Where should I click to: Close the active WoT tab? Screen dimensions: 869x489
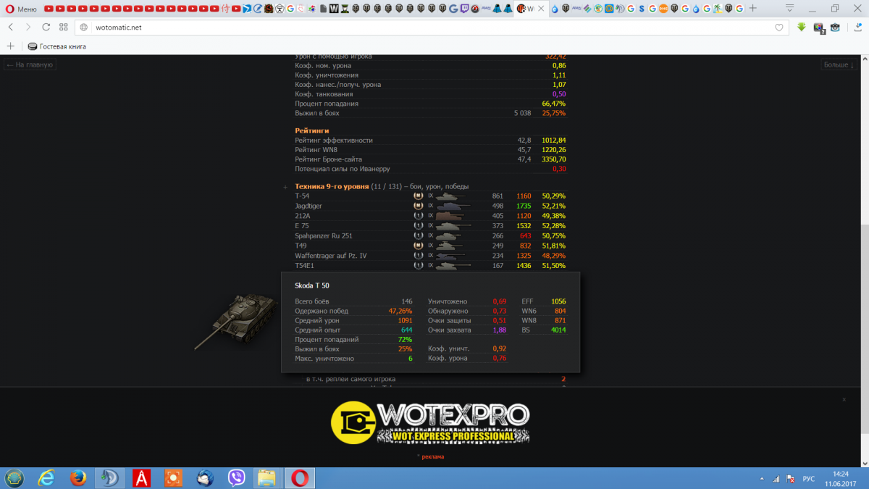(x=540, y=9)
